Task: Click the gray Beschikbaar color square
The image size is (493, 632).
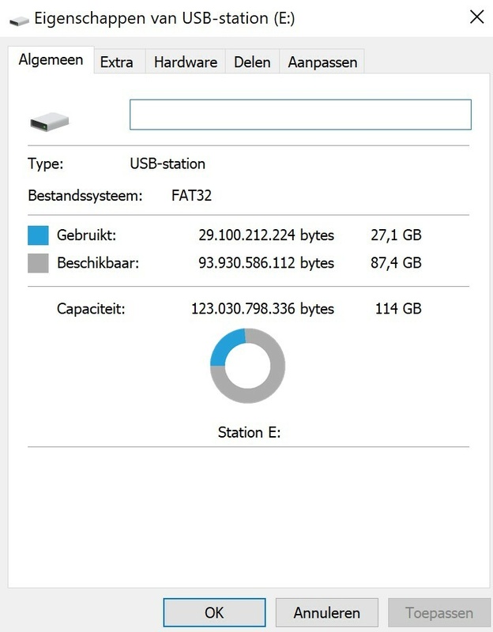Action: click(38, 263)
